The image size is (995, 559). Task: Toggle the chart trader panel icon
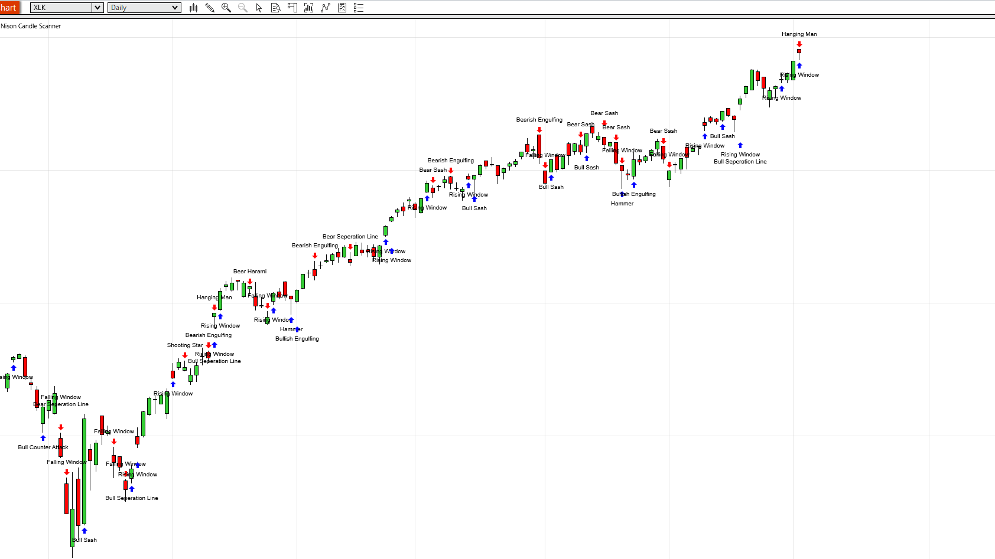pos(292,8)
